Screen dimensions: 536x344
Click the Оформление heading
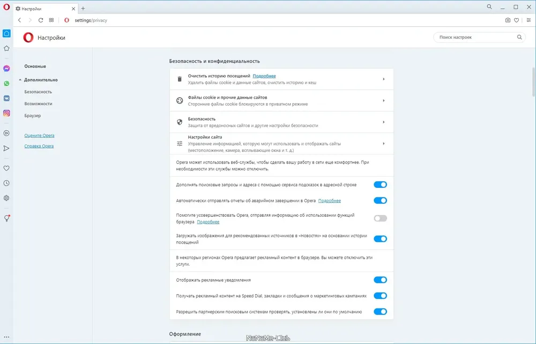pos(185,334)
